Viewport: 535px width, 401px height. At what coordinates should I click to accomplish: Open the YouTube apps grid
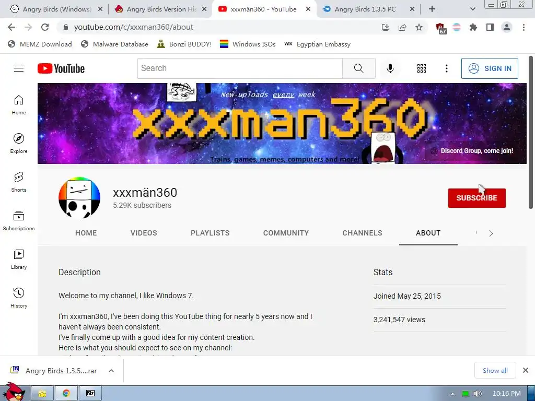pyautogui.click(x=422, y=68)
